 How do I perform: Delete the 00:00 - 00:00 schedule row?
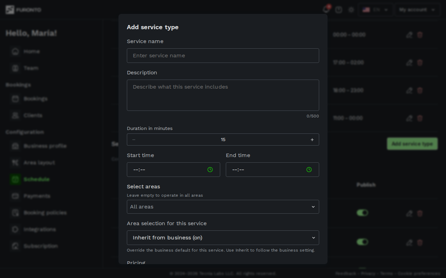tap(420, 35)
